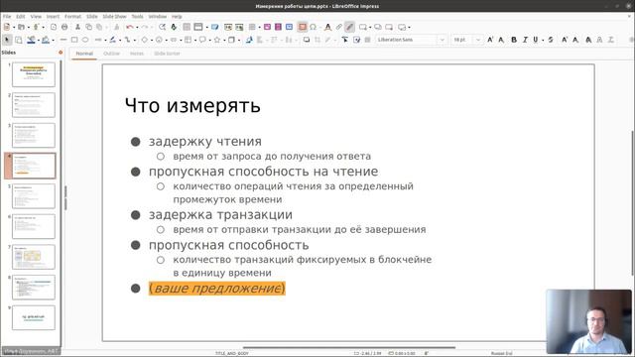Click the Open file icon

pyautogui.click(x=21, y=27)
